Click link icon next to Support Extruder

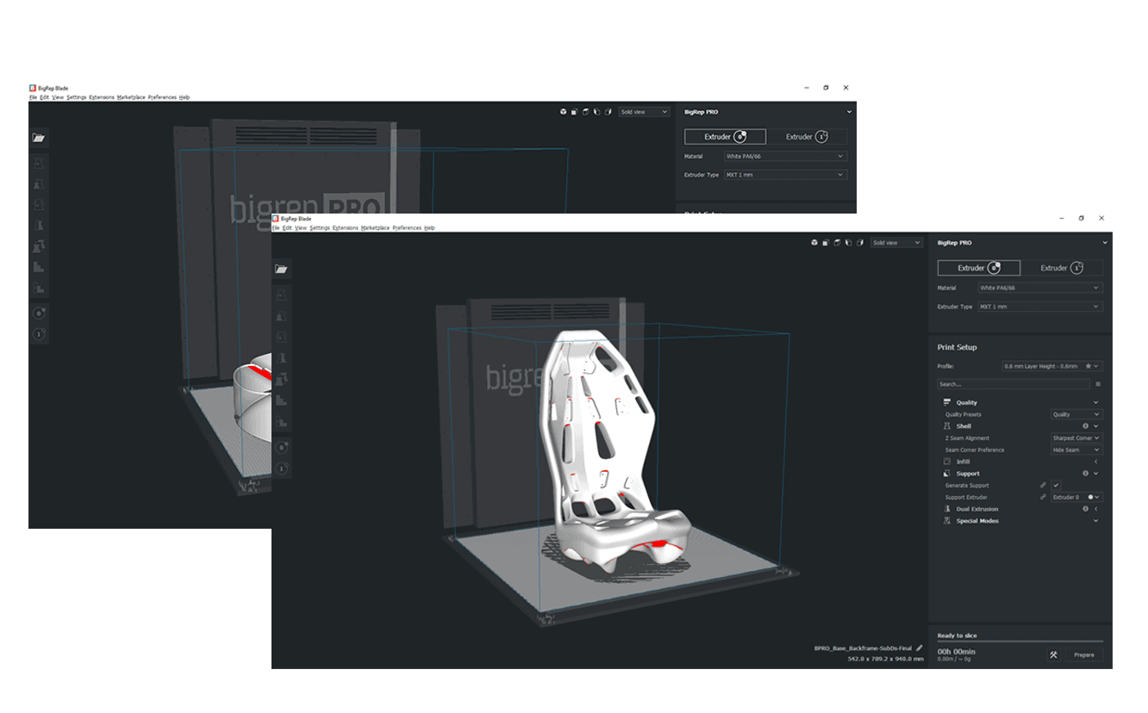[1043, 497]
